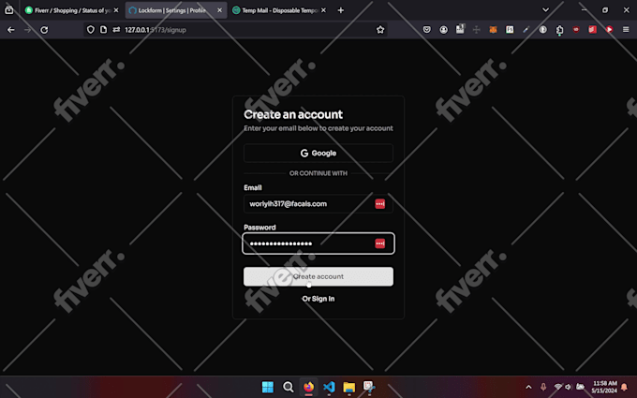Open Visual Studio Code from taskbar
Image resolution: width=637 pixels, height=398 pixels.
coord(329,387)
